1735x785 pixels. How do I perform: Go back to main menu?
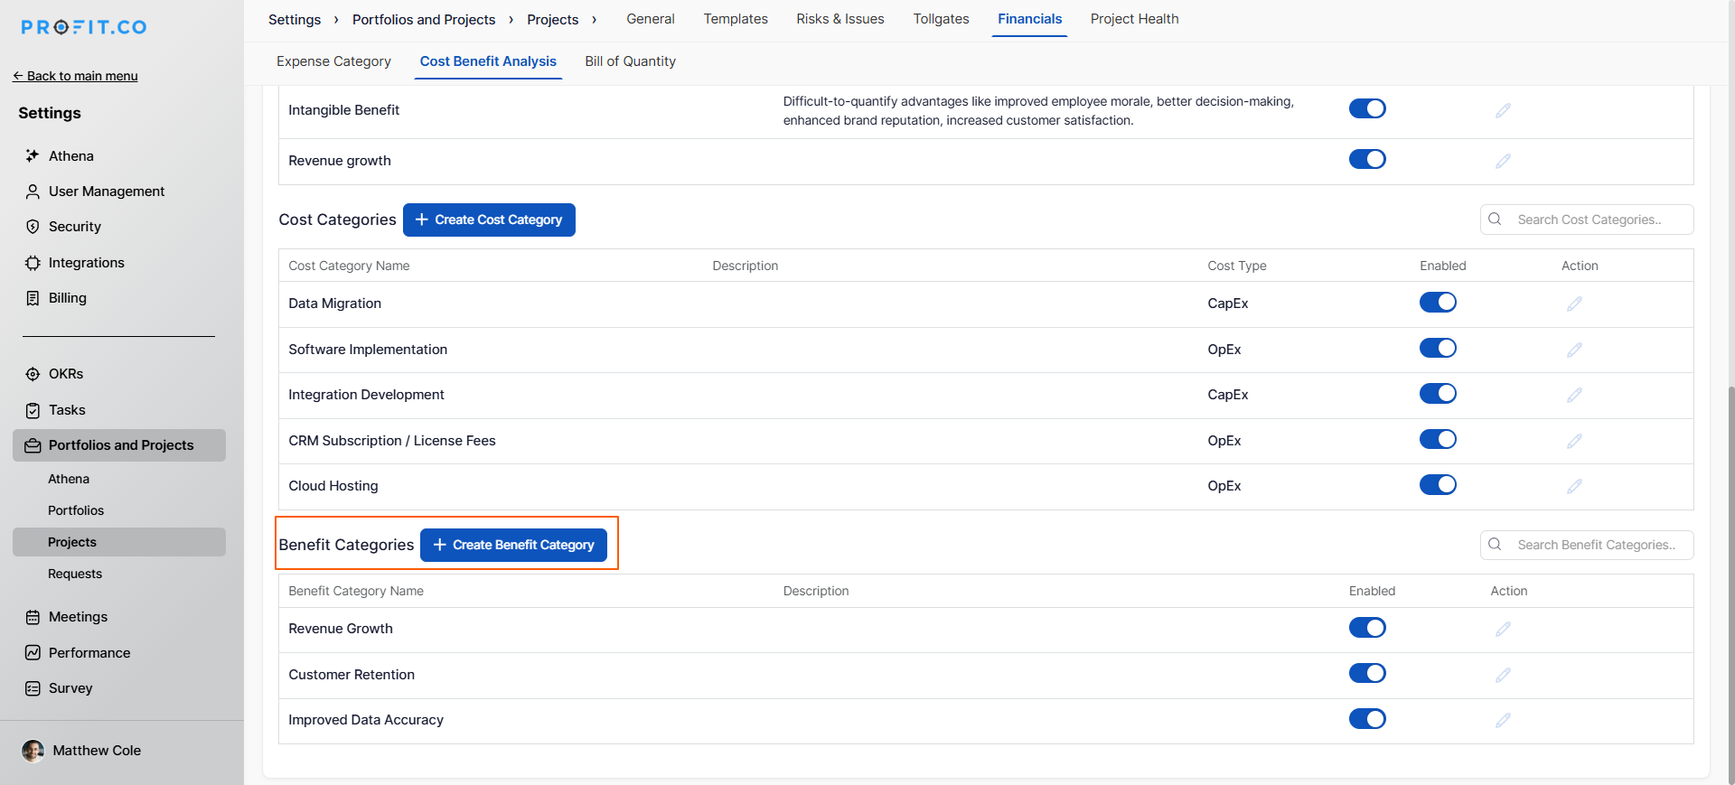76,76
